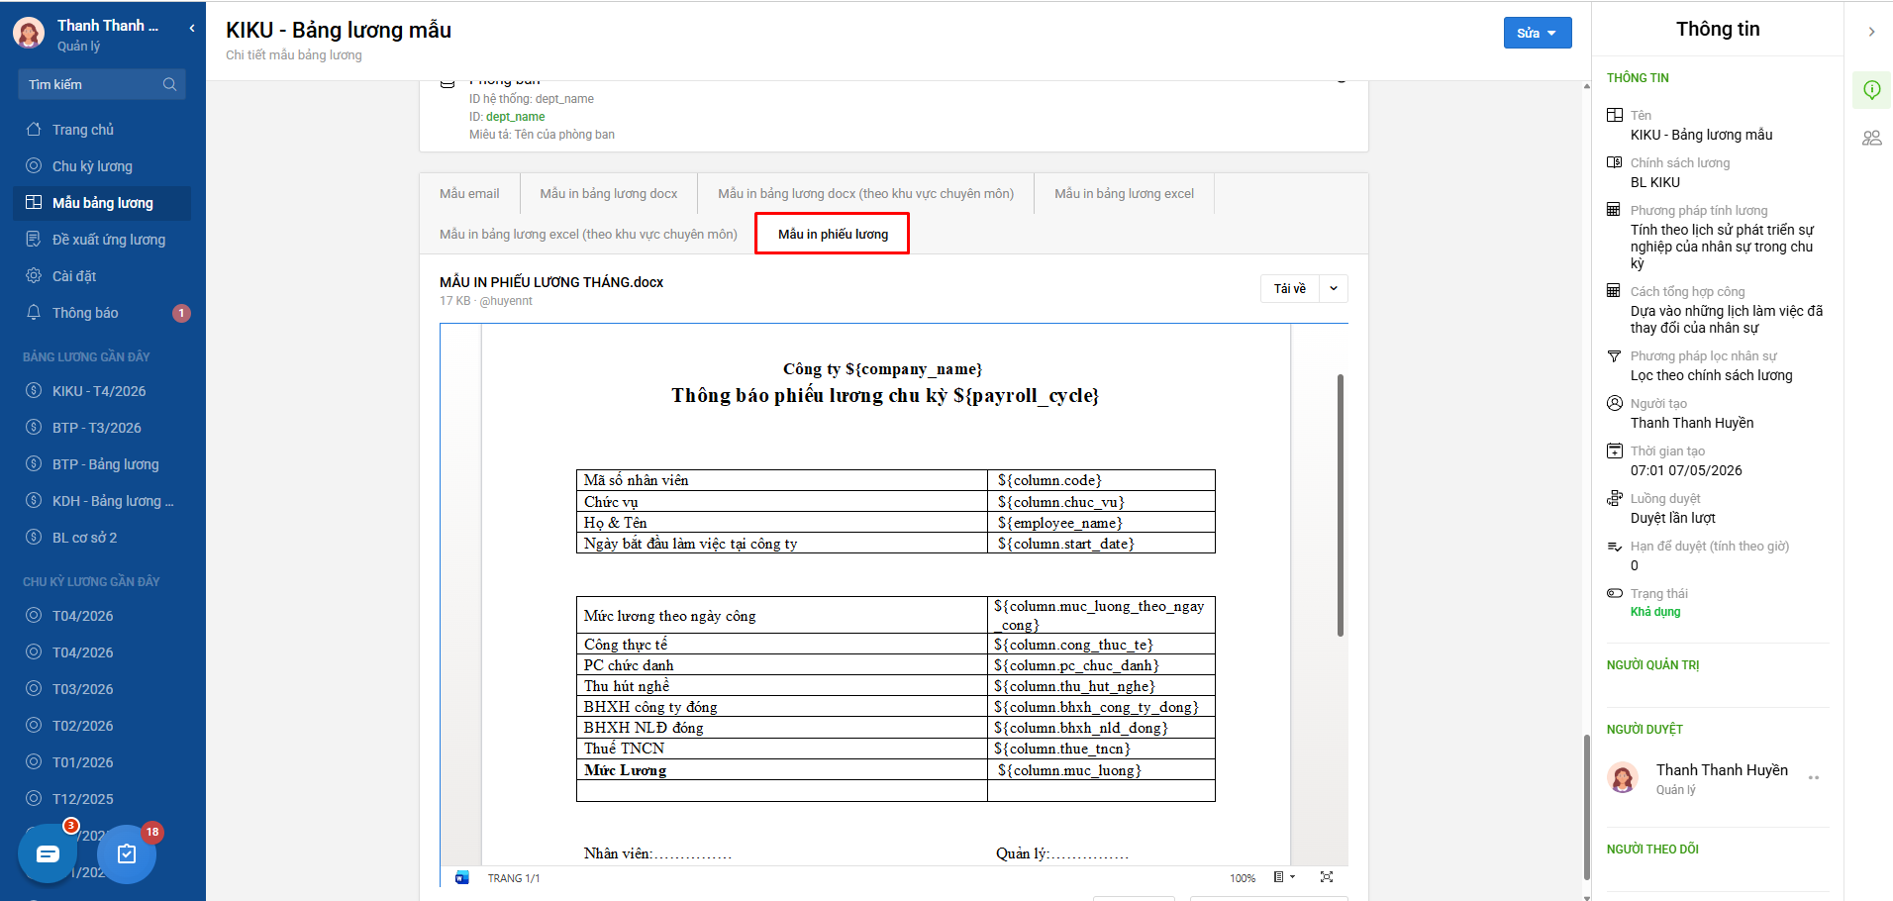
Task: Open the Sửa dropdown button
Action: [1538, 33]
